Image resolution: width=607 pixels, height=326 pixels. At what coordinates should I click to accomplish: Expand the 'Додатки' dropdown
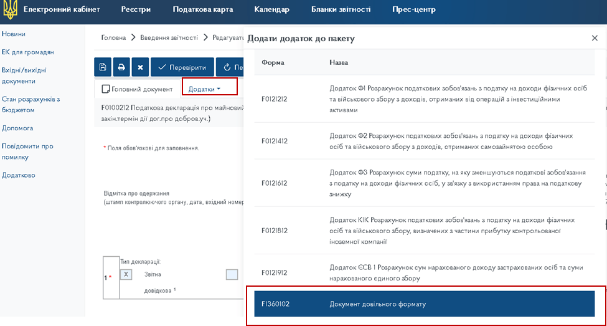pyautogui.click(x=204, y=89)
